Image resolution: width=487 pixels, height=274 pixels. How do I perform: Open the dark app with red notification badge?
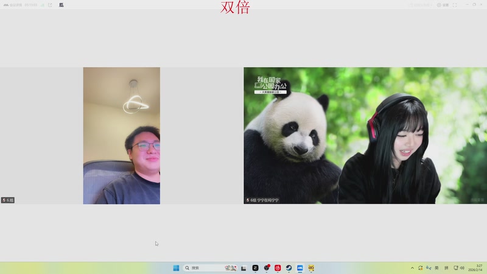point(267,268)
